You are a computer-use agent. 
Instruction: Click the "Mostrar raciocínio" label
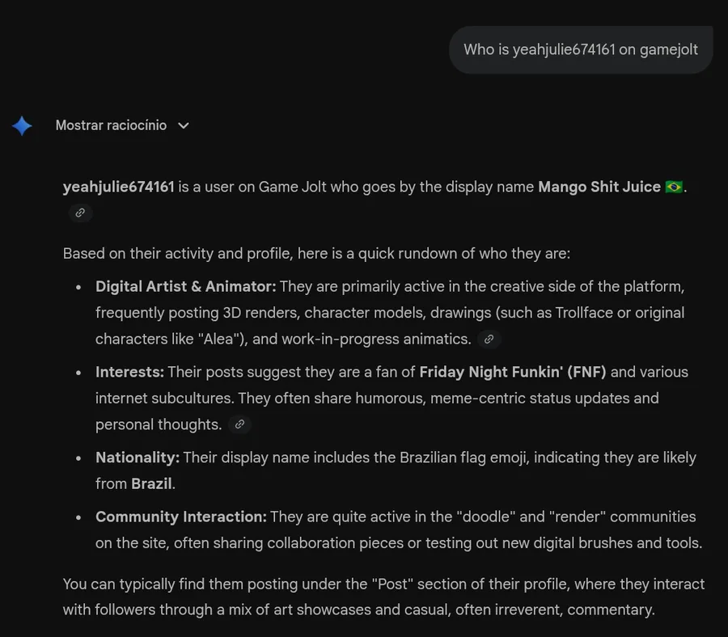111,125
